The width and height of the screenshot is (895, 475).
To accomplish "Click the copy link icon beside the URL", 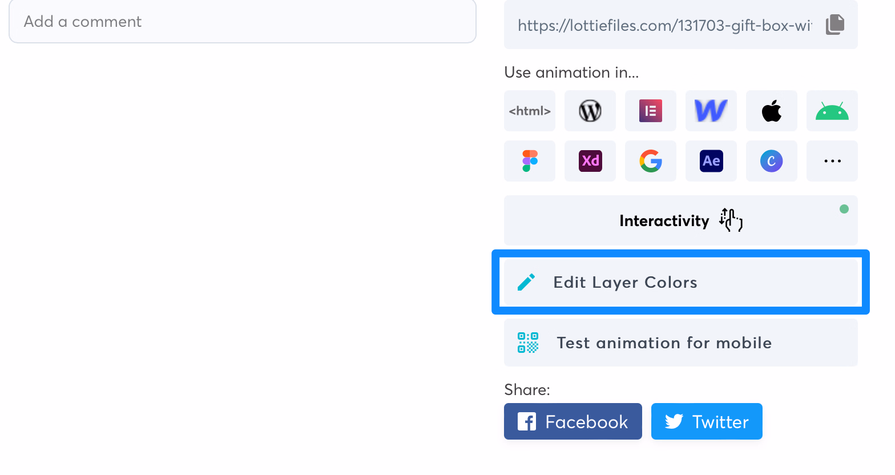I will 834,25.
